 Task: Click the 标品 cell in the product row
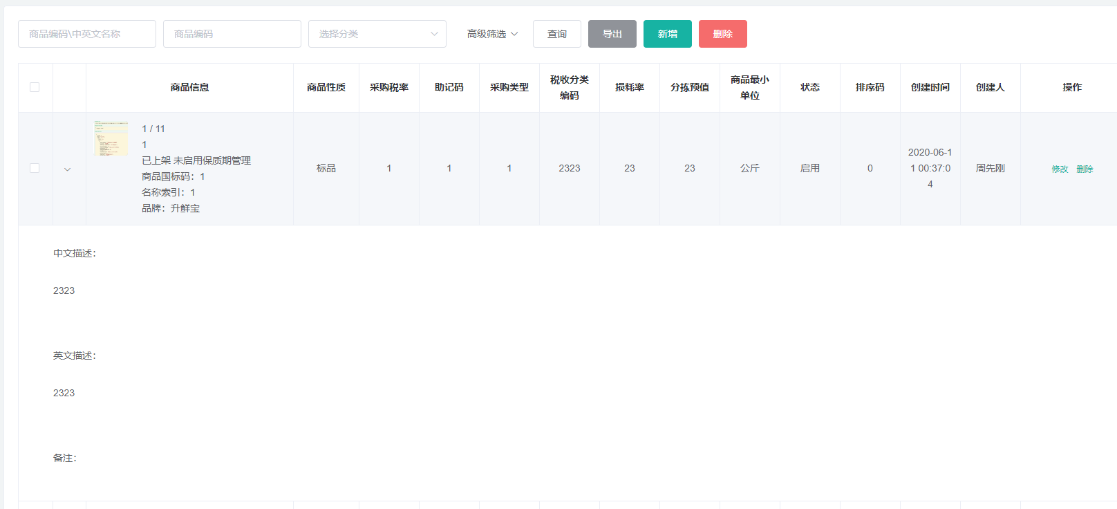(x=326, y=168)
